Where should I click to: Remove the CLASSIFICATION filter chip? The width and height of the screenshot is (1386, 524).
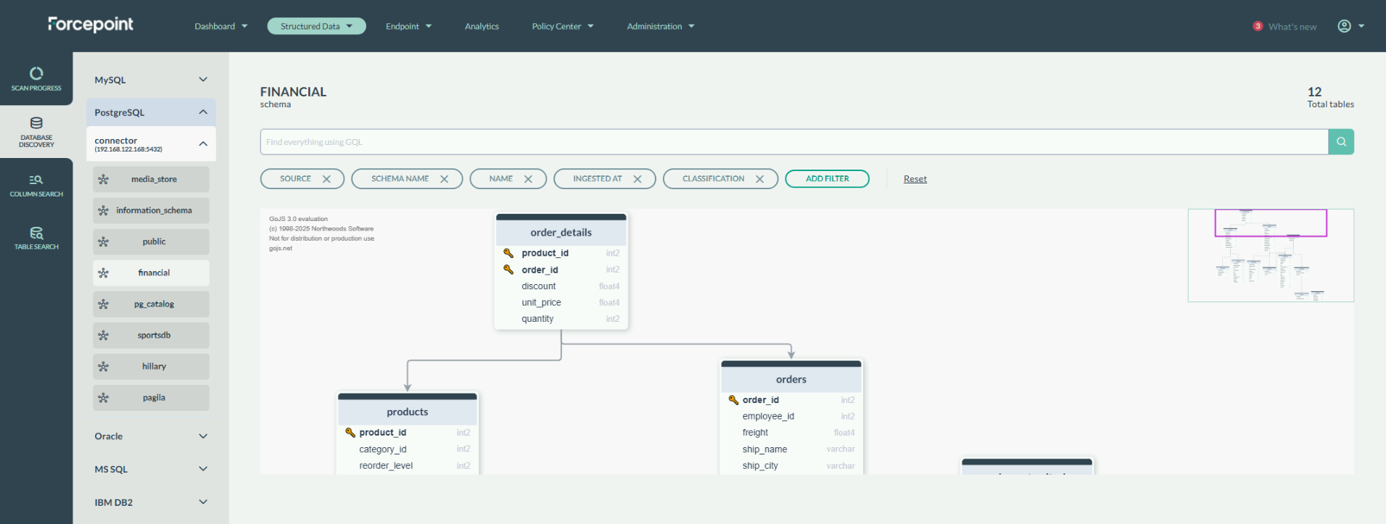coord(759,179)
